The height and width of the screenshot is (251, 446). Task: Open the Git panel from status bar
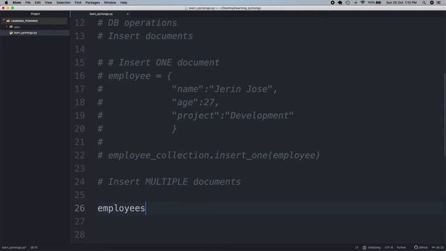point(438,248)
